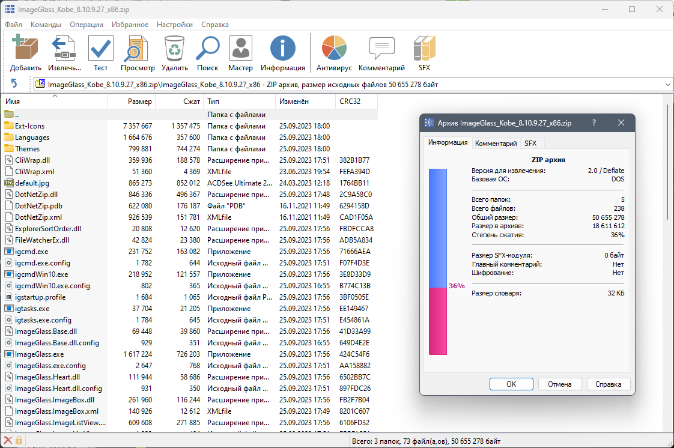Click the Антивирус scan icon
The width and height of the screenshot is (674, 448).
coord(334,48)
